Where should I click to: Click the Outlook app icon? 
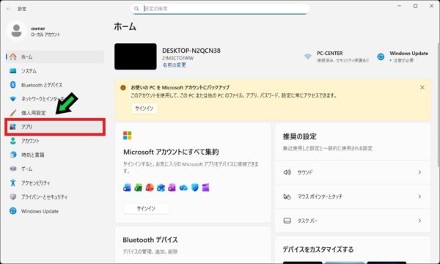click(x=161, y=188)
